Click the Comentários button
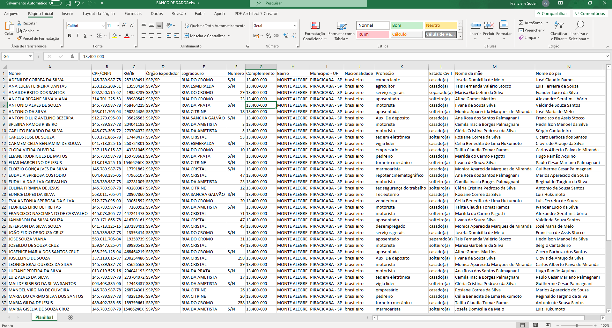 point(590,13)
